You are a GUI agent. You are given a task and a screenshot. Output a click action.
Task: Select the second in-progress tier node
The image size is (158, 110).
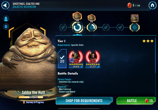point(92,27)
